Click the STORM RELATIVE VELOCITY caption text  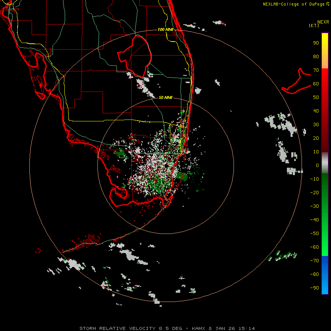coord(118,328)
